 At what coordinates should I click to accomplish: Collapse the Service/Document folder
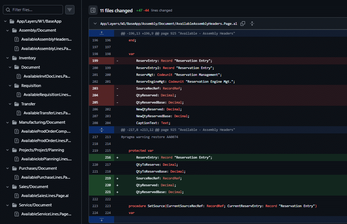pos(8,205)
